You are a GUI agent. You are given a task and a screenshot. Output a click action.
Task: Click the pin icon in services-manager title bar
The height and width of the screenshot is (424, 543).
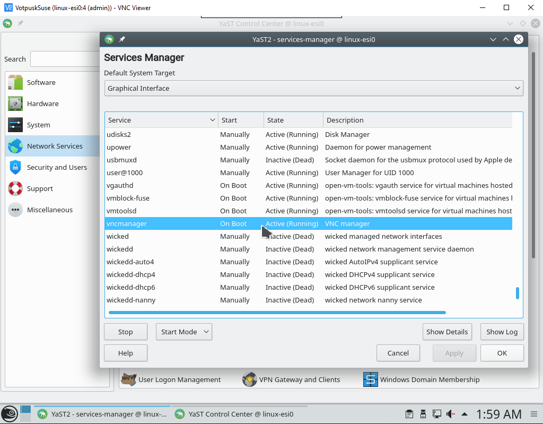pyautogui.click(x=122, y=39)
